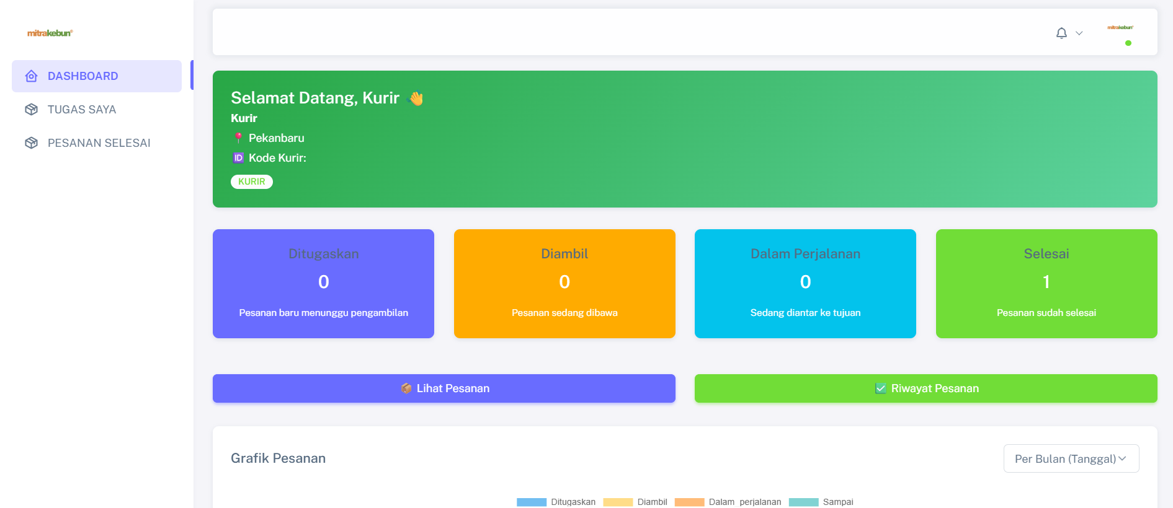The height and width of the screenshot is (508, 1173).
Task: Click the Riwayat Pesanan button
Action: (926, 388)
